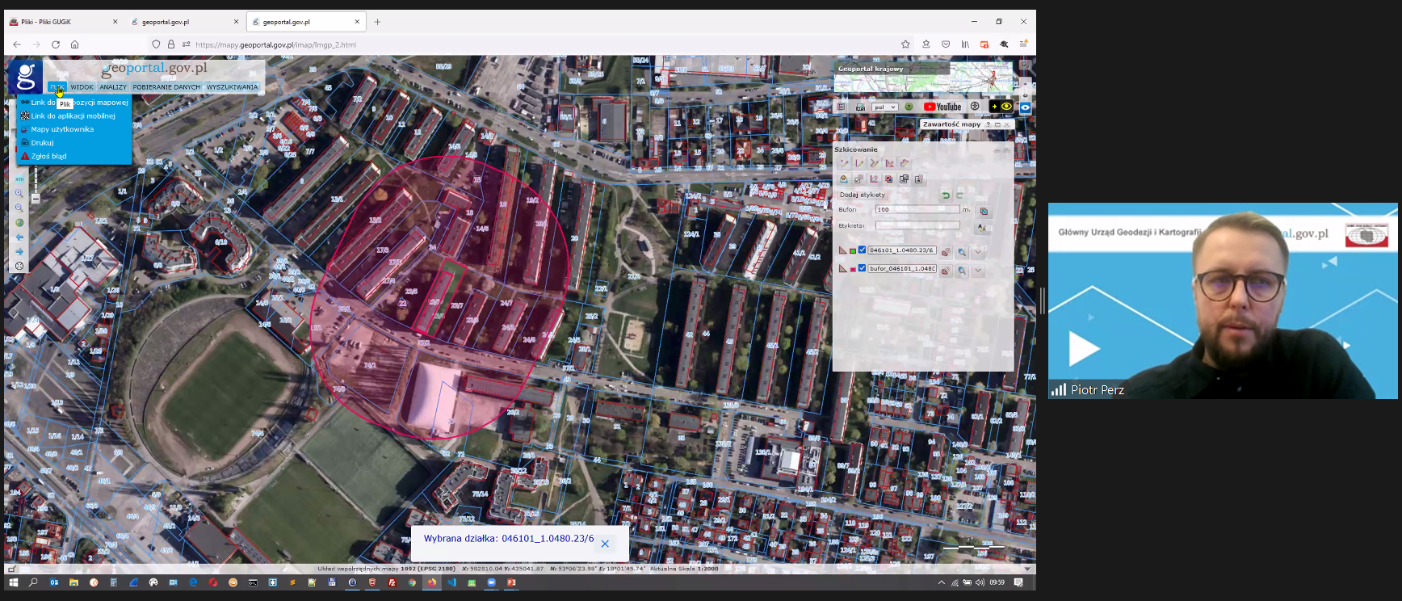Click the green help question mark icon
1402x601 pixels.
point(909,107)
